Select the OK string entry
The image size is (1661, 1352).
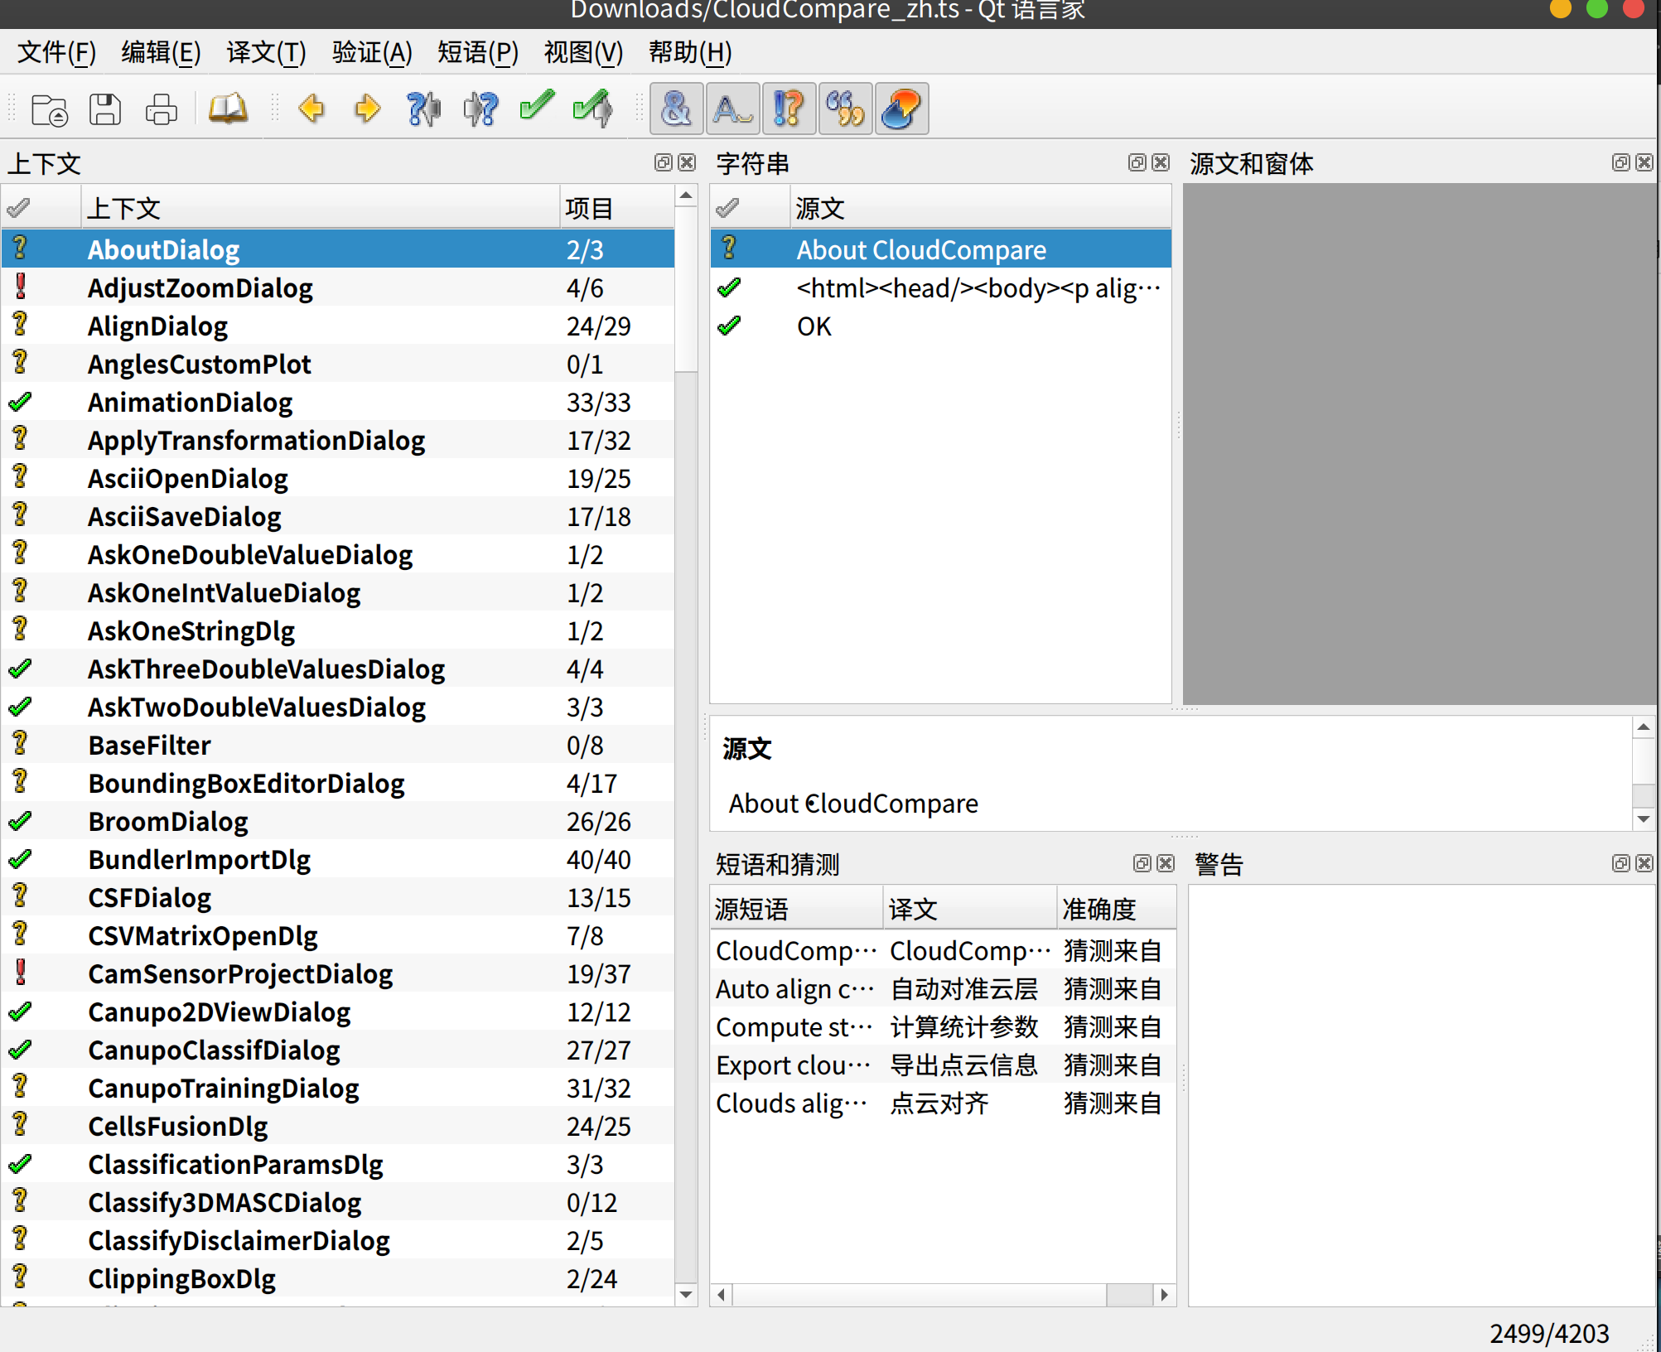pos(940,326)
